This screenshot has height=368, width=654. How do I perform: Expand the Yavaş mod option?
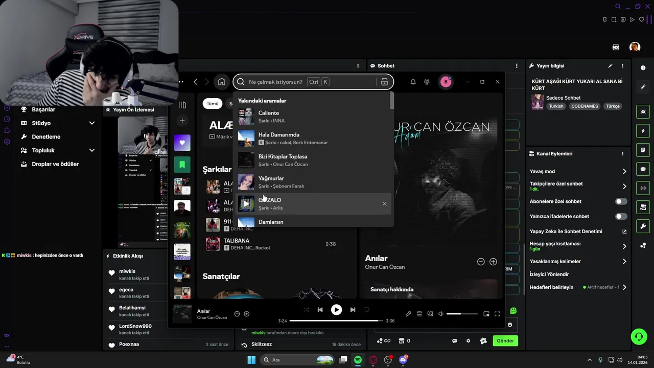(624, 171)
